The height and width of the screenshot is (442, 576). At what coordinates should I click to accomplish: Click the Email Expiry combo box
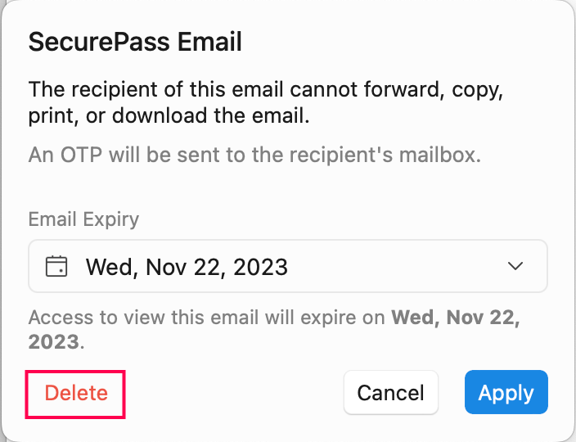tap(287, 267)
